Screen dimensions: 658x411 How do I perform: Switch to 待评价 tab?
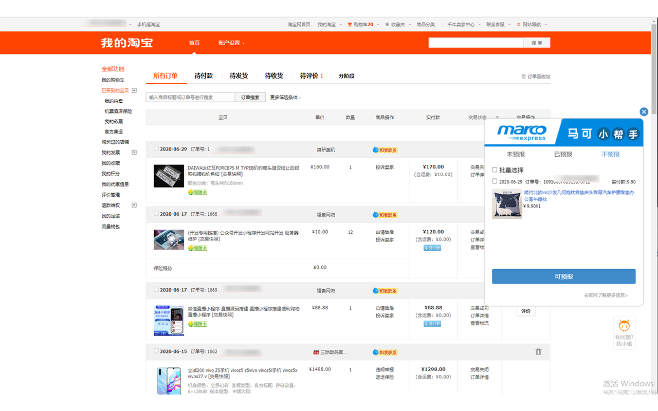point(312,76)
